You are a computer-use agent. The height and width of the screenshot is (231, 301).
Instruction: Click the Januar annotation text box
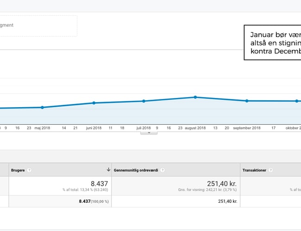[x=273, y=42]
